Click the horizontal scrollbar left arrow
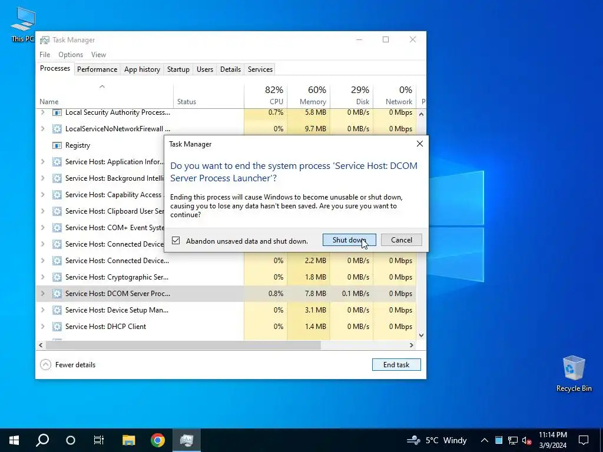 (41, 345)
